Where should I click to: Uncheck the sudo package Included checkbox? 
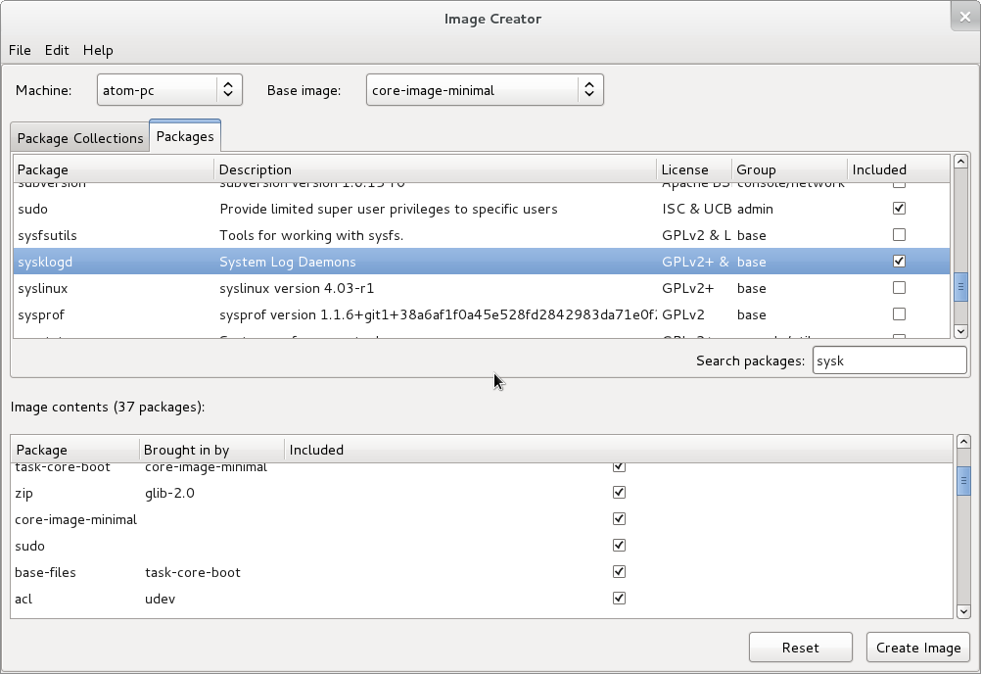click(x=899, y=209)
